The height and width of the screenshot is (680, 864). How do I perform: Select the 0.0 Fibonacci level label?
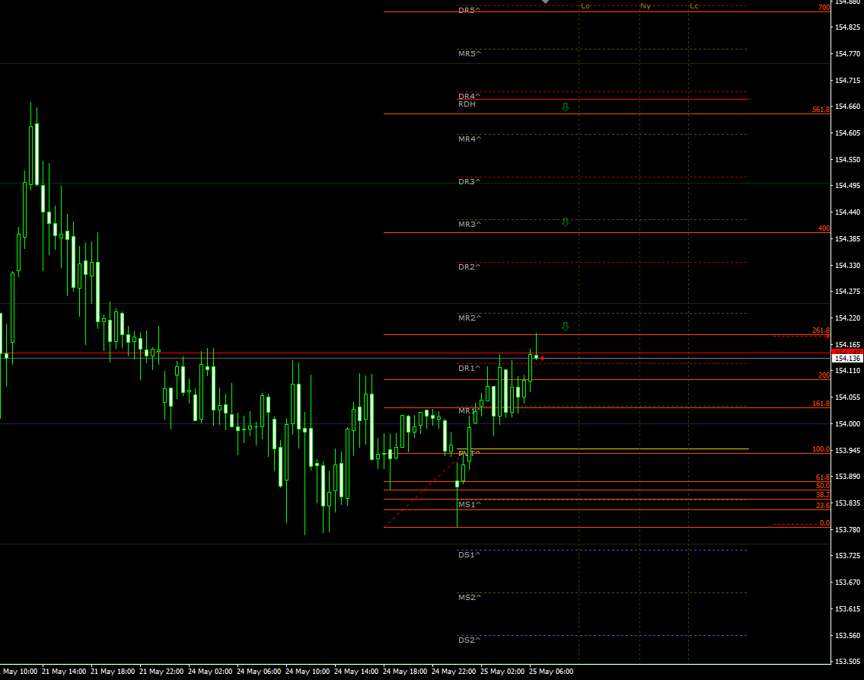[824, 523]
